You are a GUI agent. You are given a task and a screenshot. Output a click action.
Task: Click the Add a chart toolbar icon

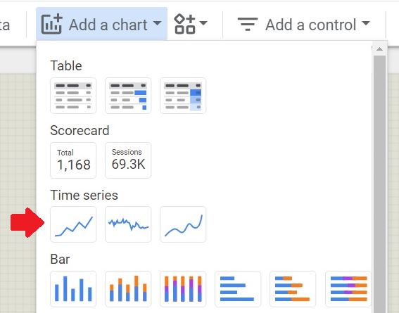point(52,24)
